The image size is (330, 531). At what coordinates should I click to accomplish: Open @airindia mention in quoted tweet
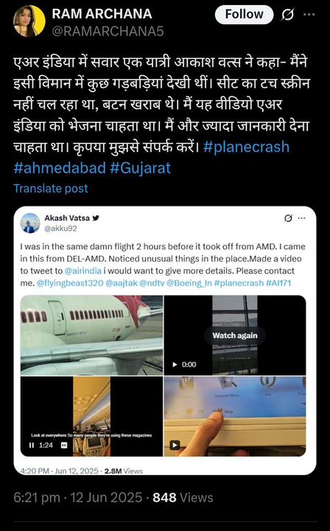(80, 271)
